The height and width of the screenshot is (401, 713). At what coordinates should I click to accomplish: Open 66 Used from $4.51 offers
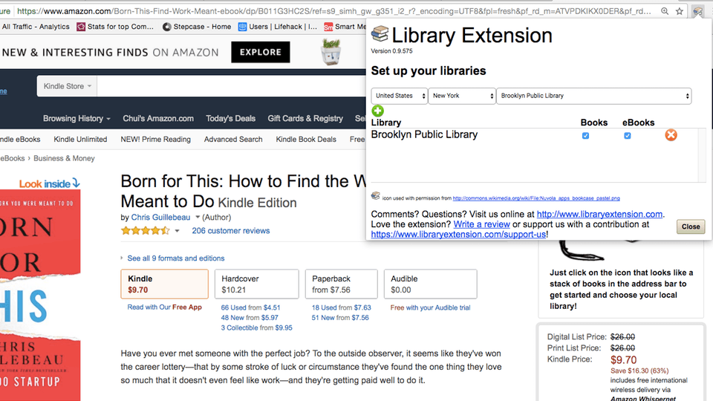click(250, 307)
